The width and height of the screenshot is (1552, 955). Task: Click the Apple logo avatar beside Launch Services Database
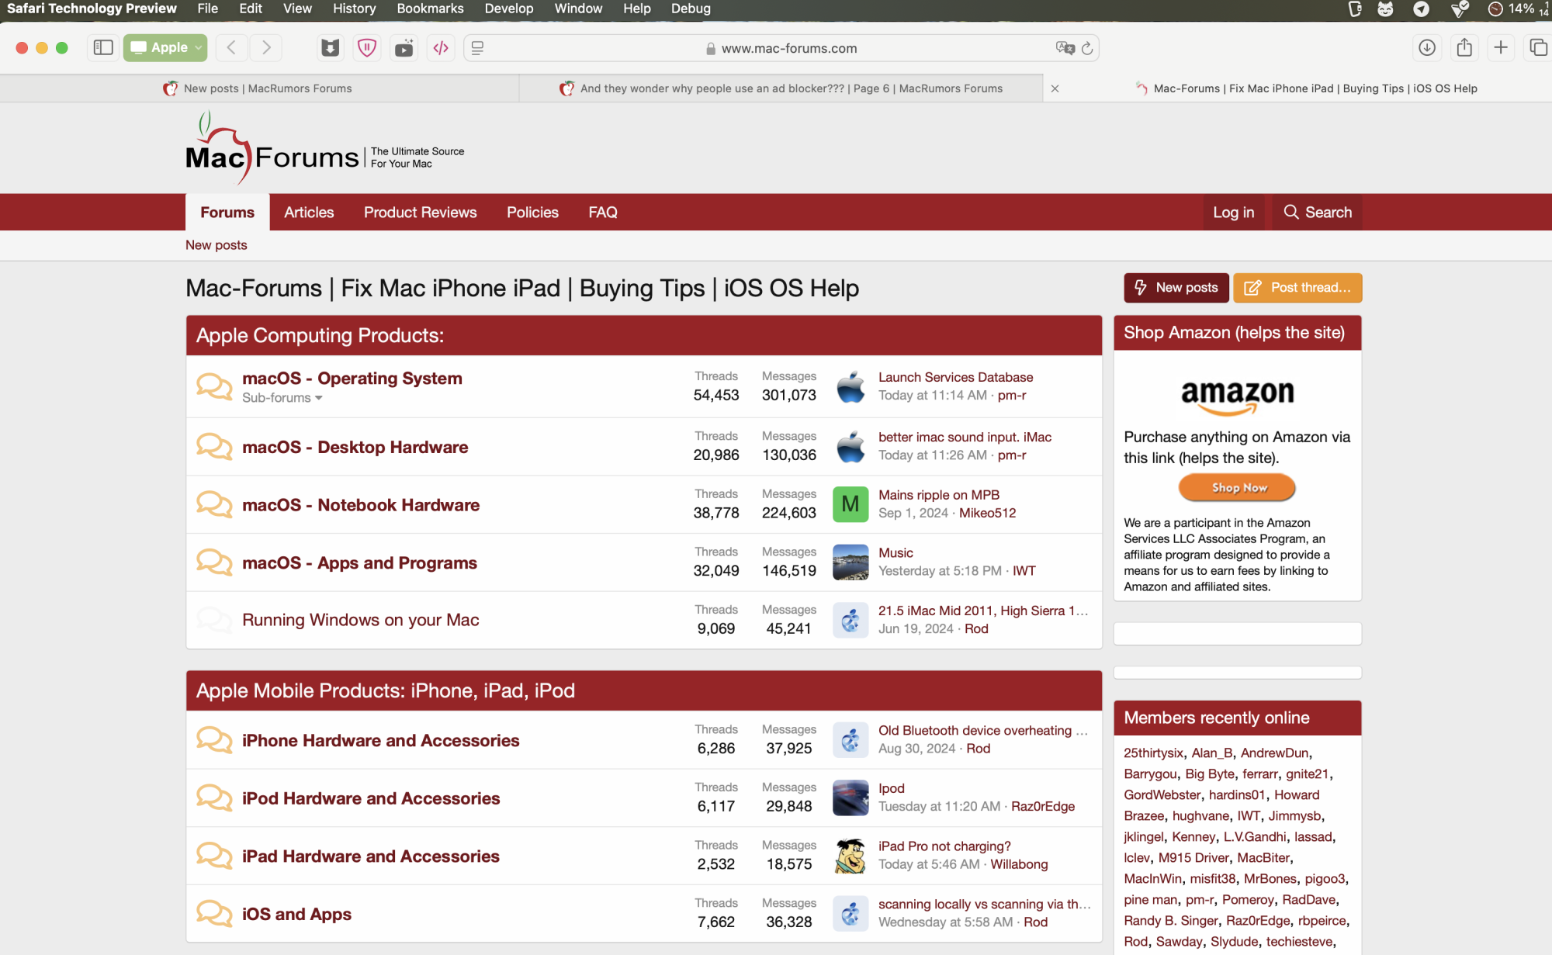pyautogui.click(x=850, y=386)
